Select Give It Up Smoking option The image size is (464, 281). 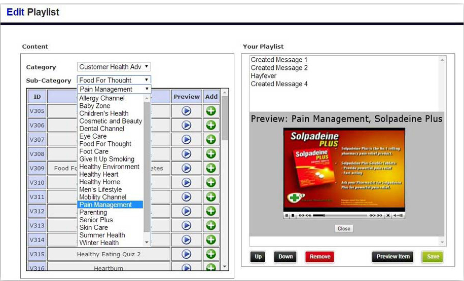coord(111,159)
